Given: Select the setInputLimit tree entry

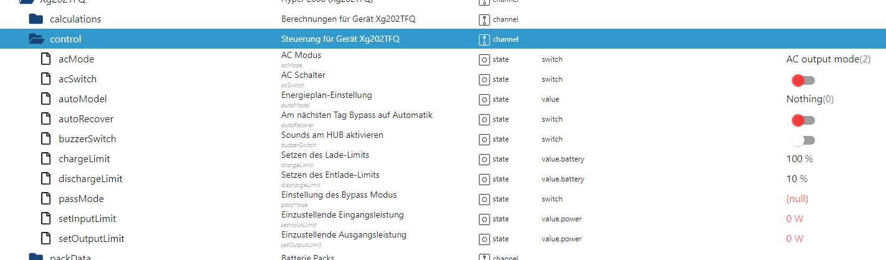Looking at the screenshot, I should (87, 219).
